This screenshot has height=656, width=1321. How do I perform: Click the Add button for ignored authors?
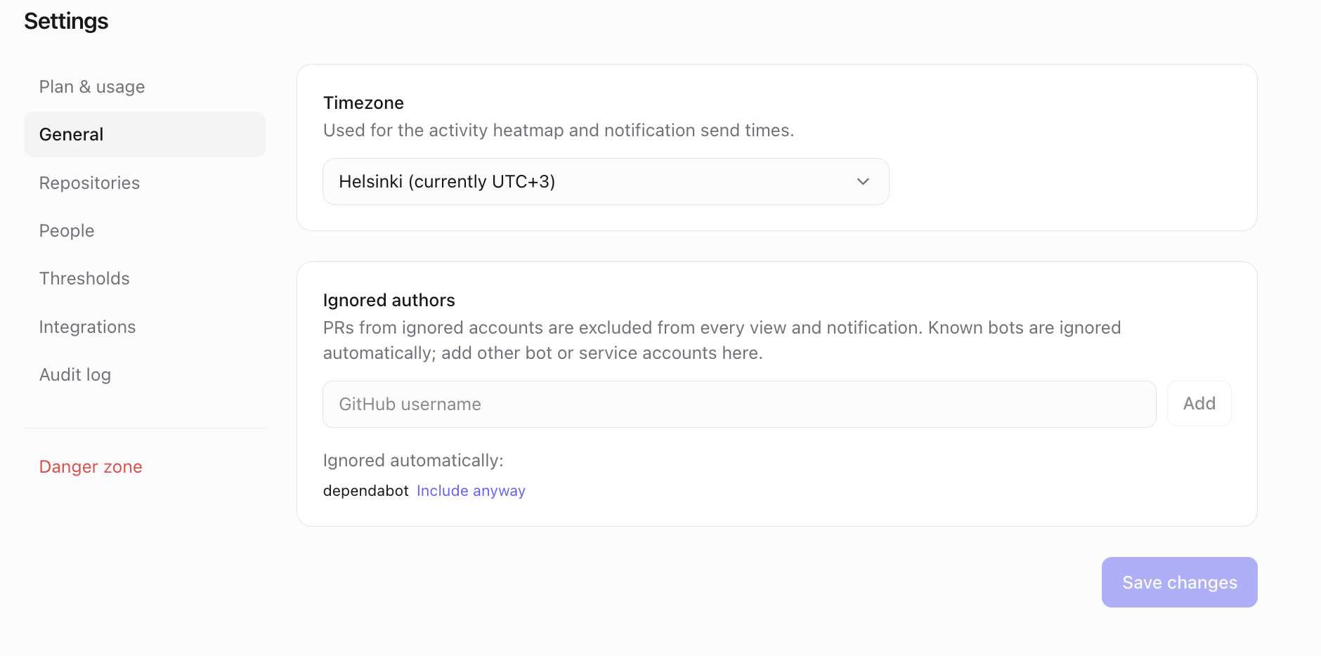point(1199,404)
